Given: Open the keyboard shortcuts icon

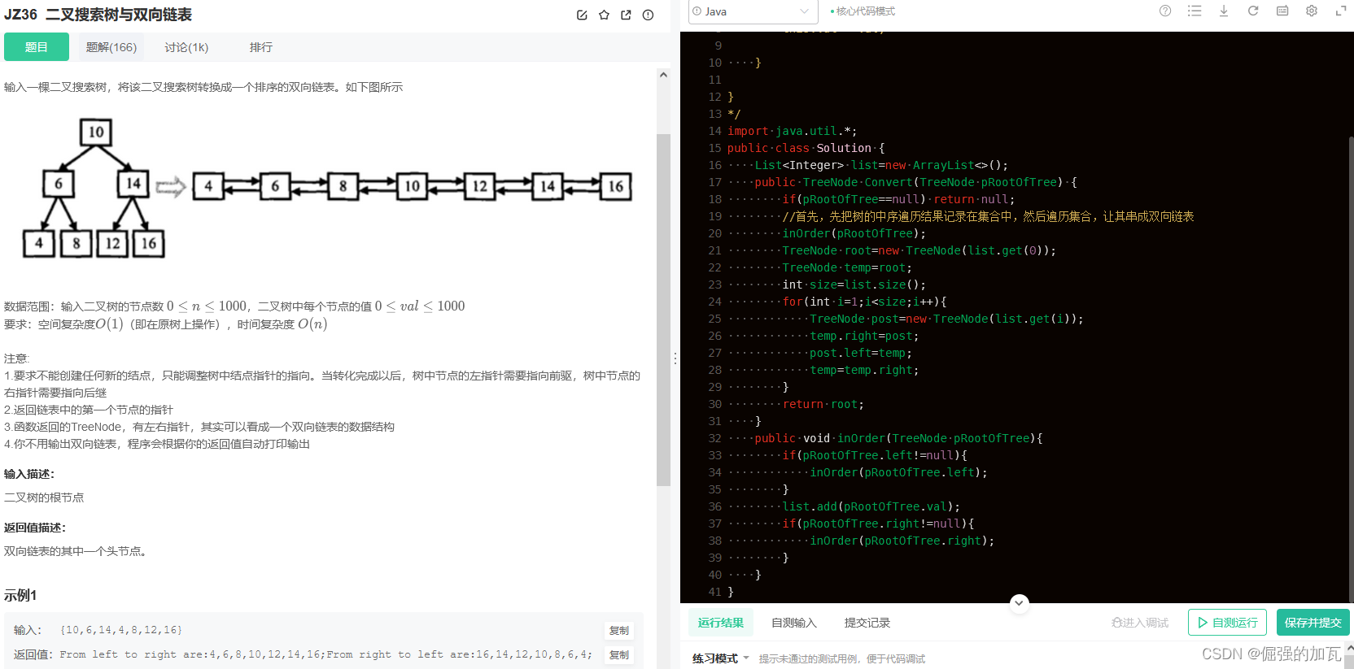Looking at the screenshot, I should coord(1282,11).
